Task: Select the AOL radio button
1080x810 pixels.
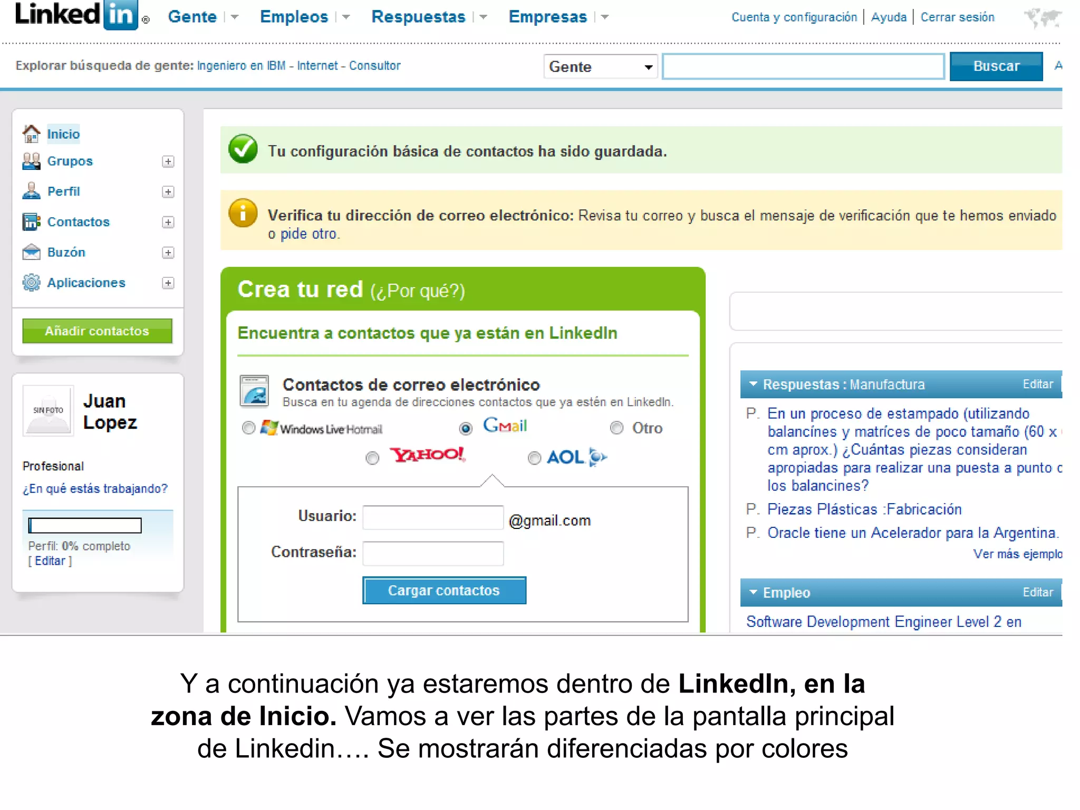Action: (x=534, y=458)
